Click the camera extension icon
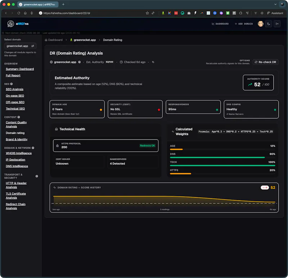The height and width of the screenshot is (278, 288). tap(189, 13)
